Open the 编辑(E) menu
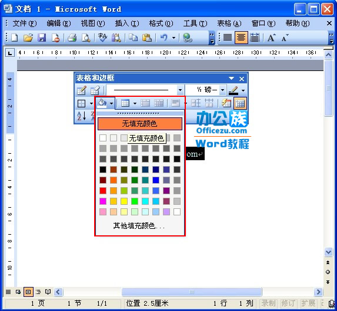The image size is (337, 311). (x=59, y=23)
